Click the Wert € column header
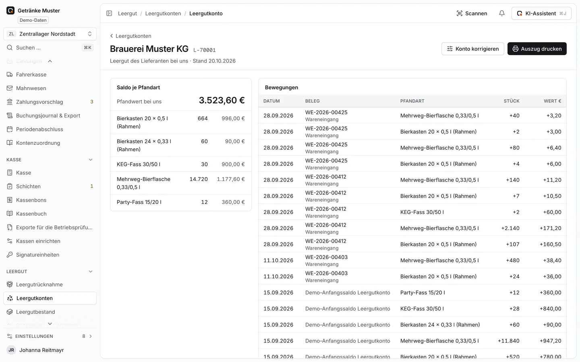The height and width of the screenshot is (362, 580). 552,101
